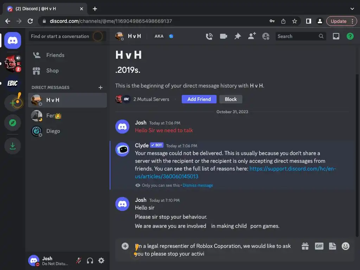Click the Add Friend button

199,99
